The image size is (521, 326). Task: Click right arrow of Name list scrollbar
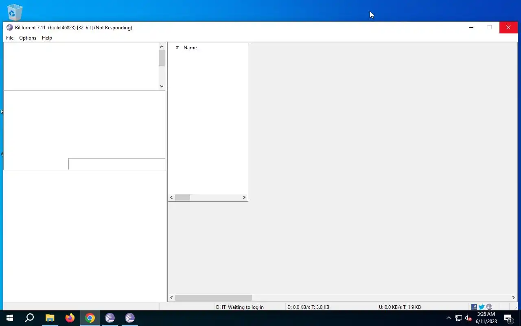[244, 198]
